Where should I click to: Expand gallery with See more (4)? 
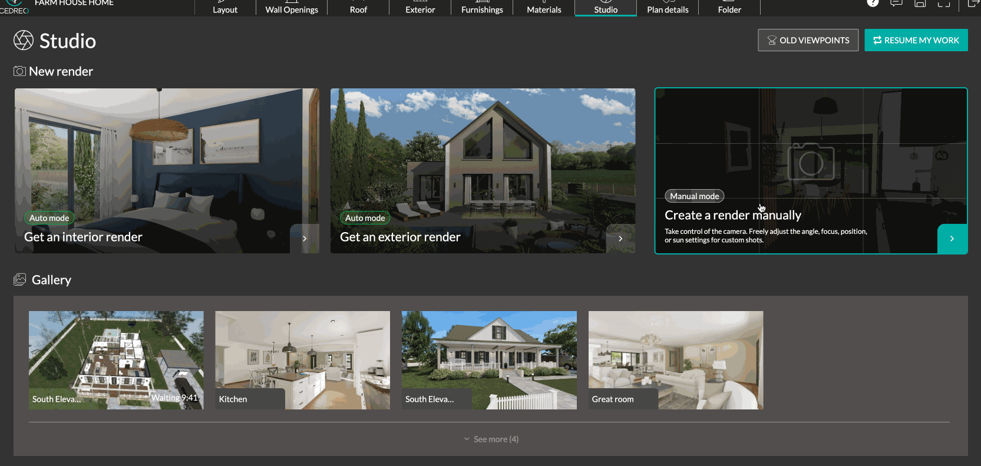tap(491, 439)
